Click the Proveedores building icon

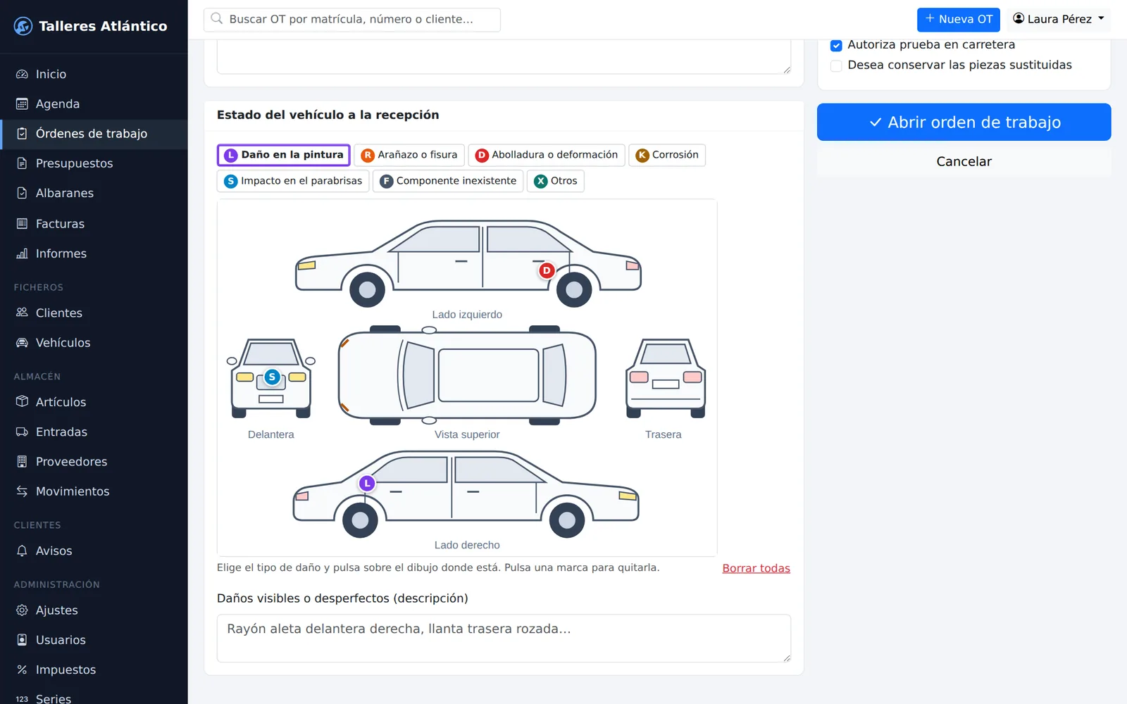[22, 462]
